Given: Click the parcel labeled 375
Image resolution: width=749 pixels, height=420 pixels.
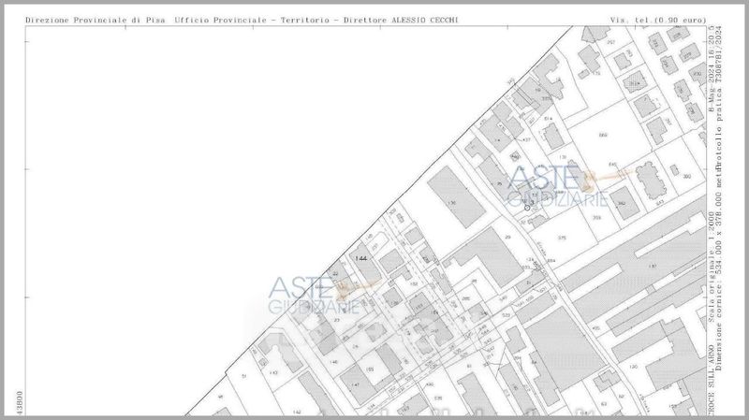Looking at the screenshot, I should 562,238.
